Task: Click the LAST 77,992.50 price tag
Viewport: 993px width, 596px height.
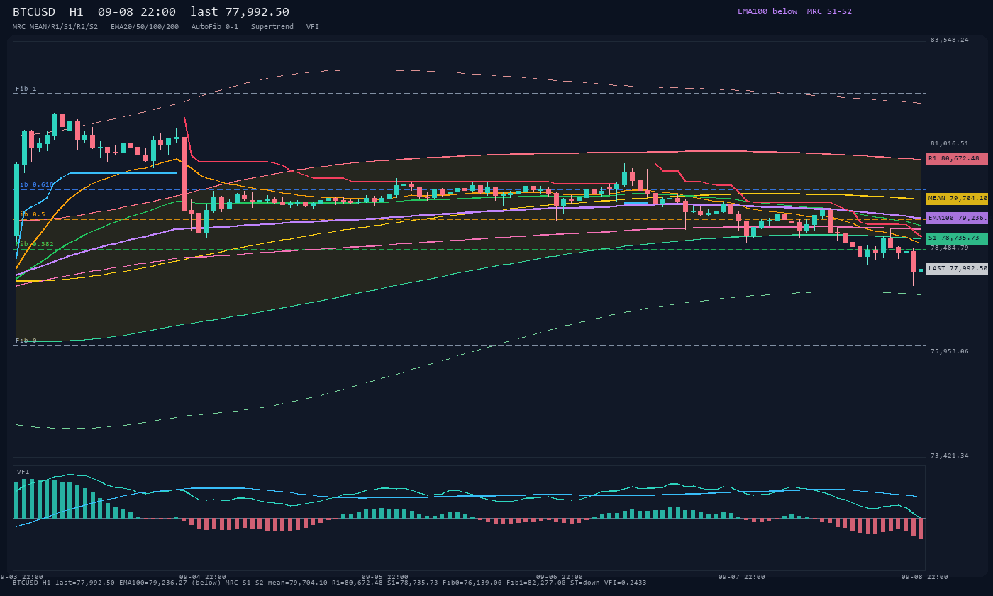Action: 957,269
